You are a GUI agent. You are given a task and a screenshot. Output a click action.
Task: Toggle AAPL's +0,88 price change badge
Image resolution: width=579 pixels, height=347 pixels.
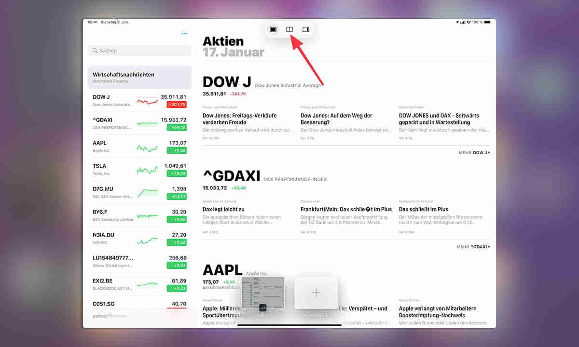[x=177, y=150]
